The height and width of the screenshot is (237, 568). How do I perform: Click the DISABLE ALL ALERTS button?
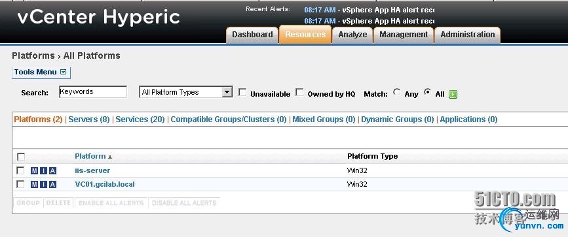tap(184, 203)
